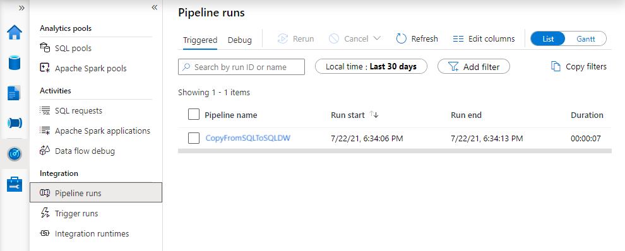The image size is (625, 251).
Task: Click Copy filters
Action: pyautogui.click(x=579, y=67)
